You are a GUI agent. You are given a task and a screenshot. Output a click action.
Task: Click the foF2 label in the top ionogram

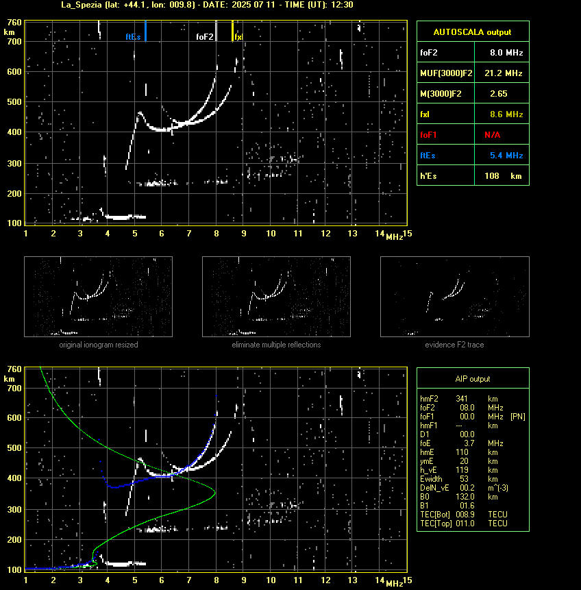205,37
